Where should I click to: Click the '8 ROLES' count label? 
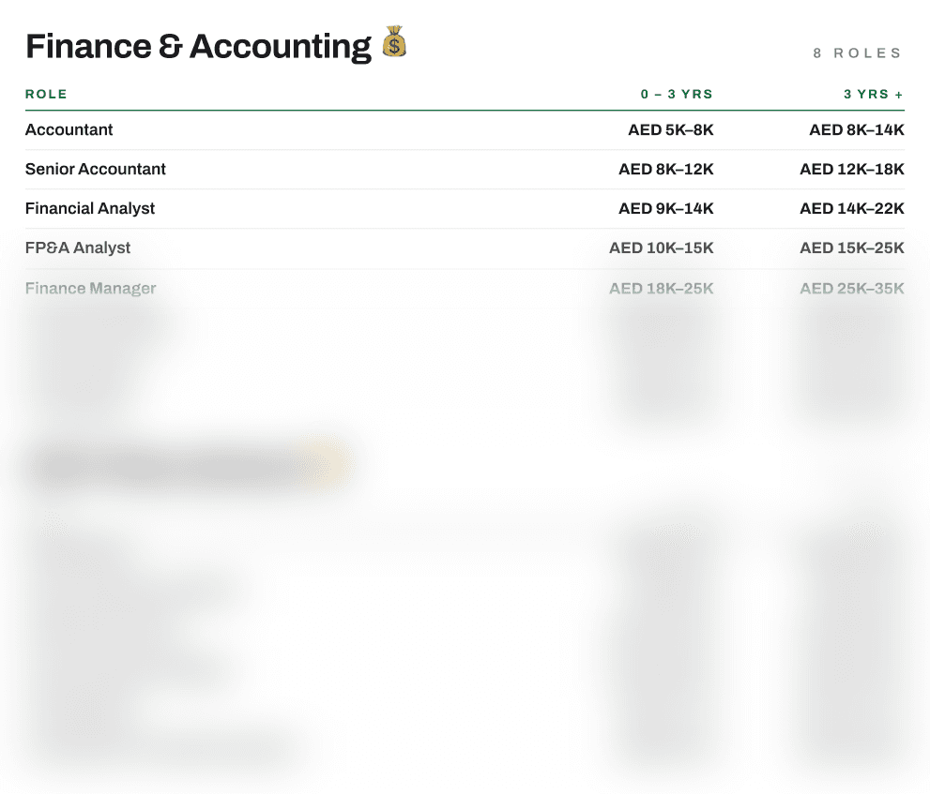click(x=857, y=53)
